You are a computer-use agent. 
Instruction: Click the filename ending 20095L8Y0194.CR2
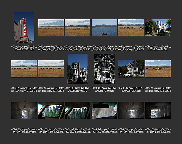click(x=104, y=89)
